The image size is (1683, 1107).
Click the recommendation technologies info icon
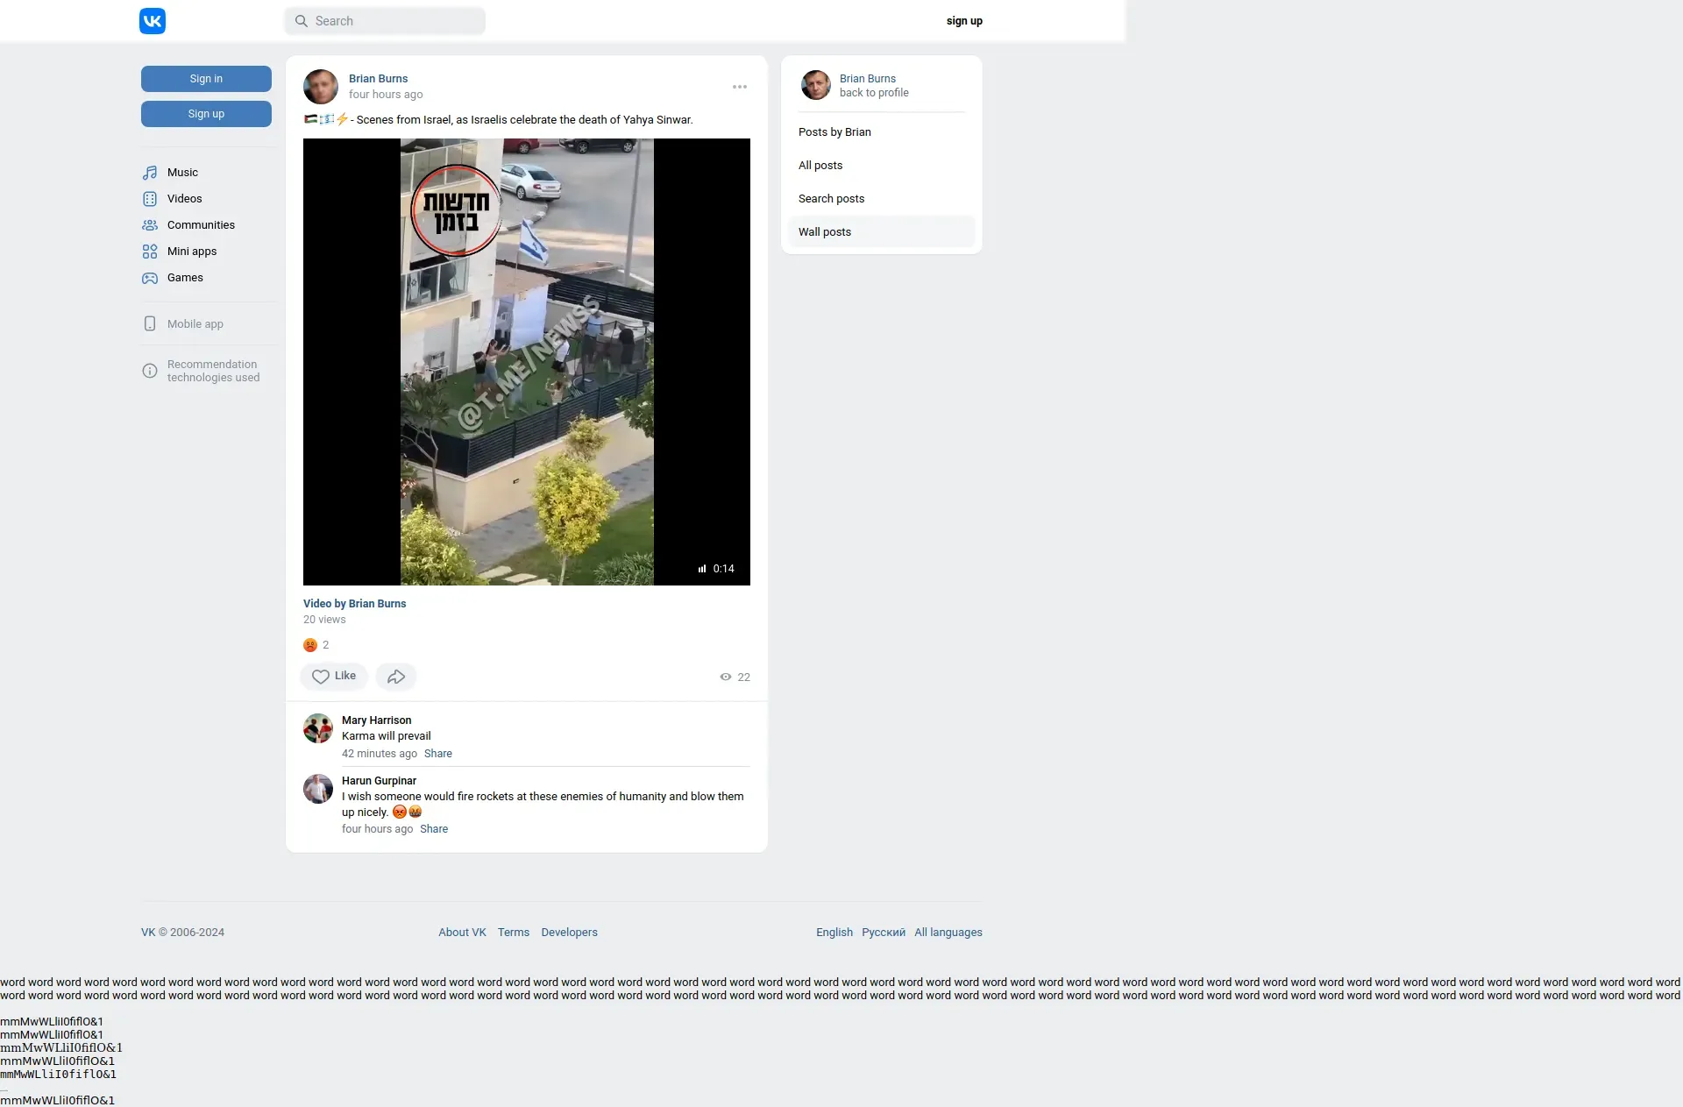tap(150, 371)
